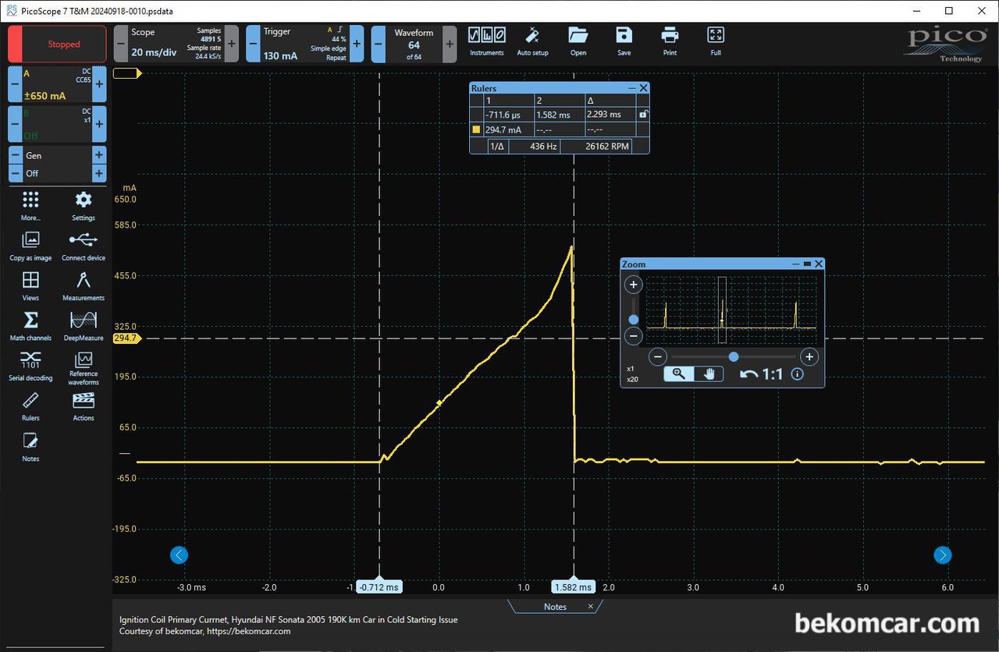This screenshot has height=652, width=999.
Task: Increase Trigger level with plus
Action: tap(357, 44)
